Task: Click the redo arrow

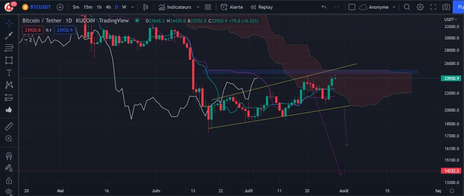Action: click(337, 7)
